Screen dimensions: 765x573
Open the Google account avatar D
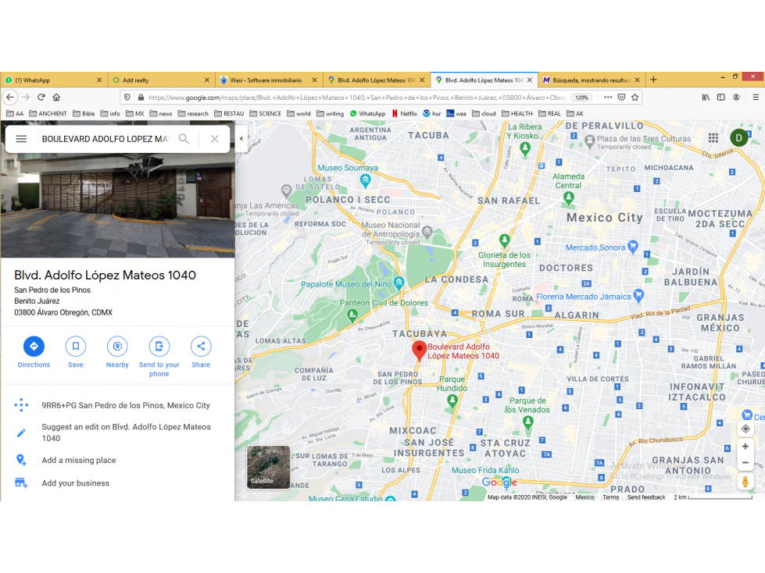point(739,138)
